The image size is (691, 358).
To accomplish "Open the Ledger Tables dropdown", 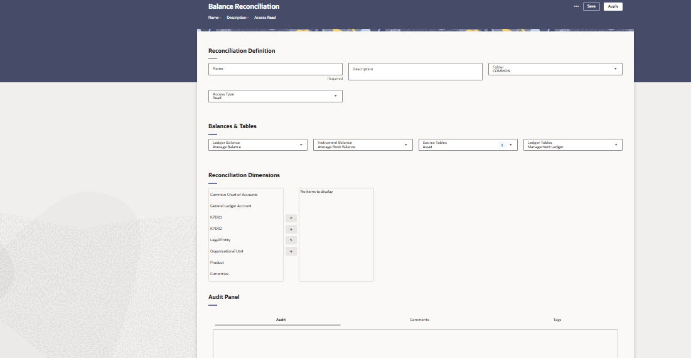I will coord(572,144).
